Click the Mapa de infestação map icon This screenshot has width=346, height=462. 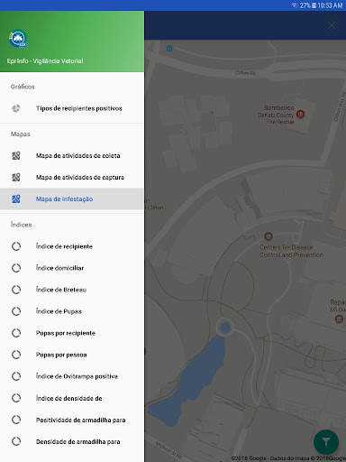[16, 199]
